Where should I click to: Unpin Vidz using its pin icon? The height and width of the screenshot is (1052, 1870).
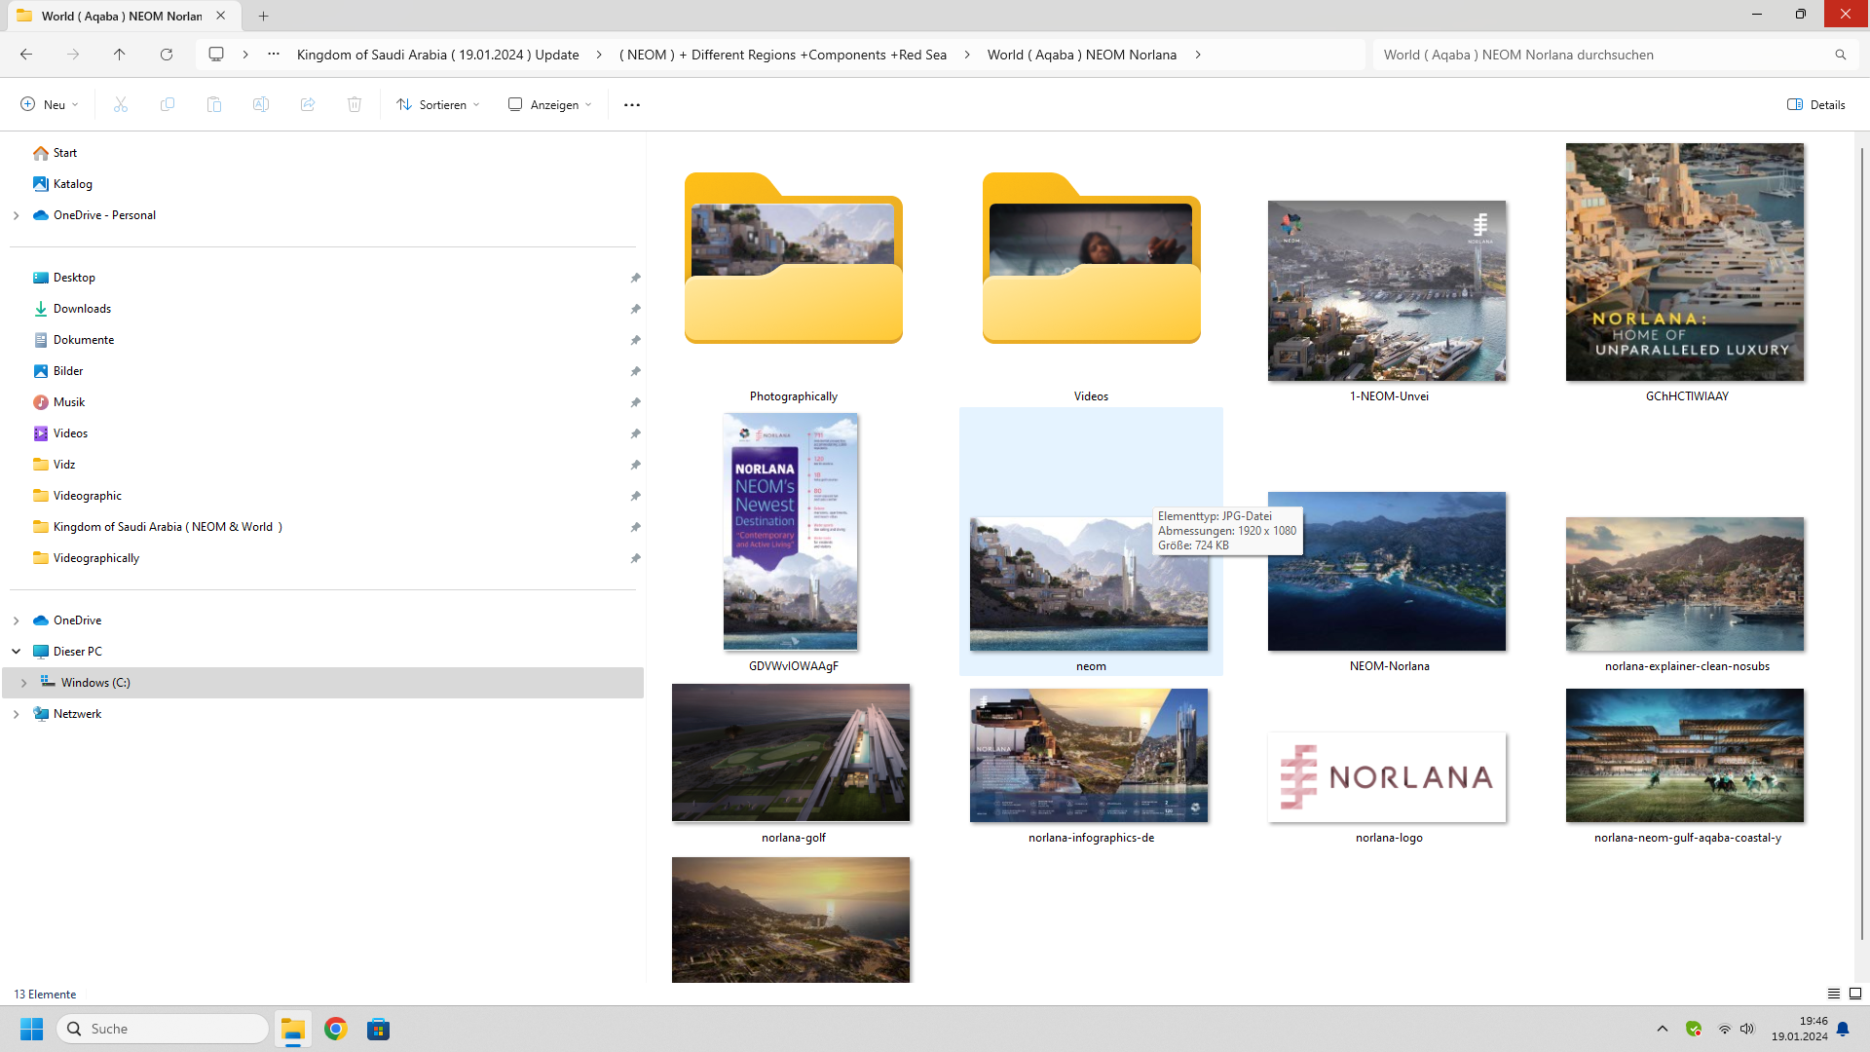point(635,465)
